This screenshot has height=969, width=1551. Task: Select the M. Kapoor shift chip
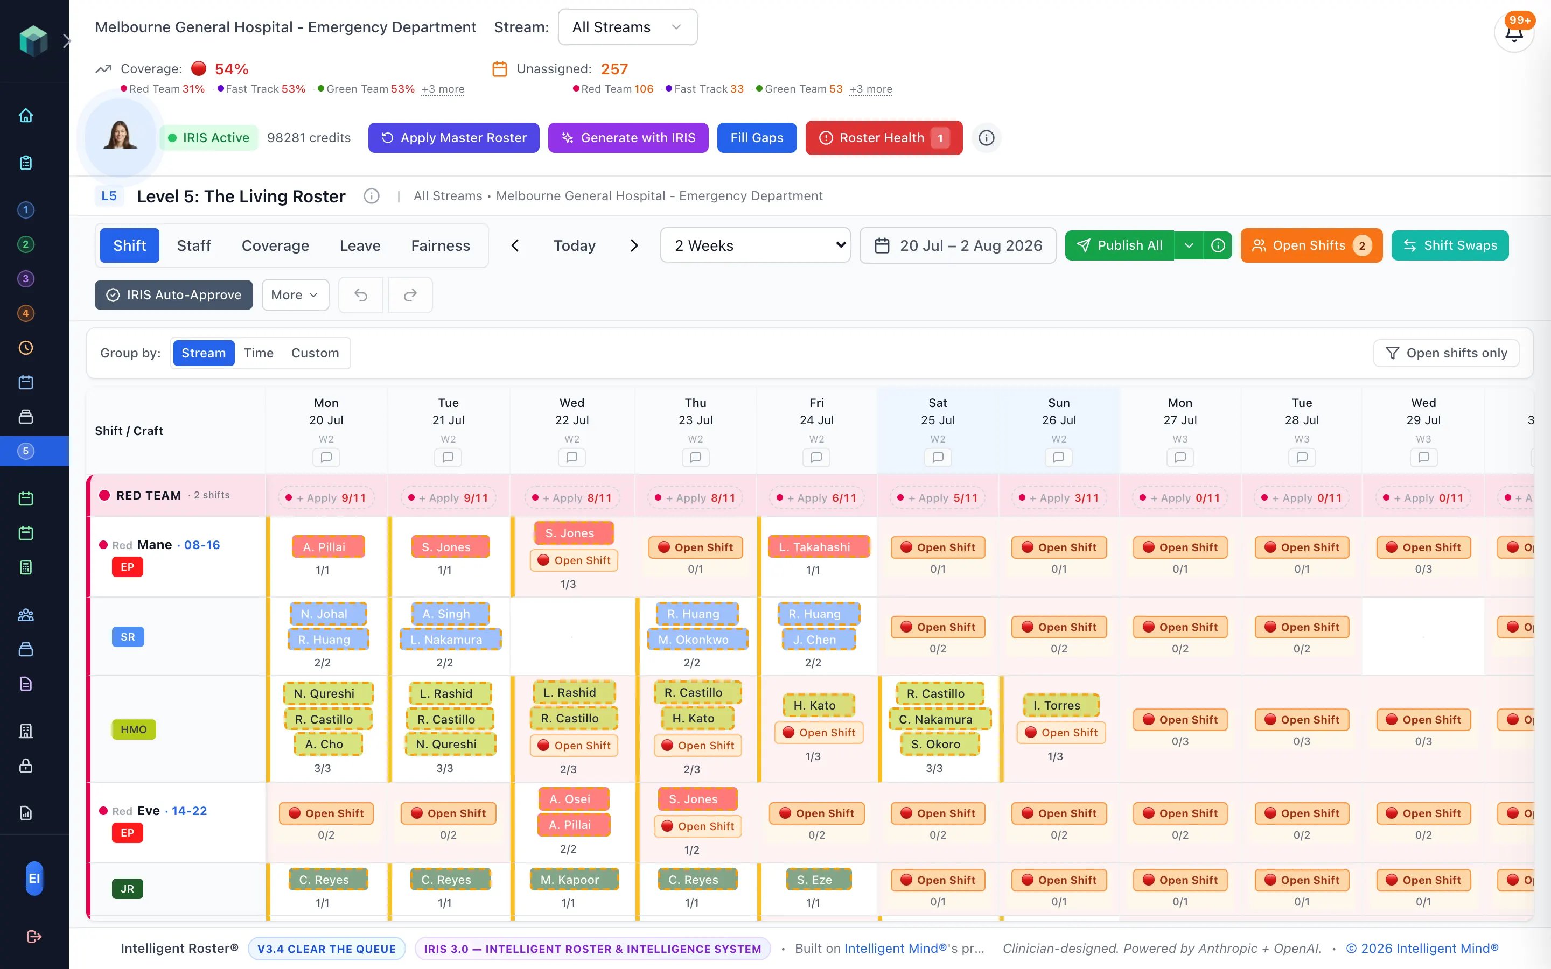pos(574,879)
